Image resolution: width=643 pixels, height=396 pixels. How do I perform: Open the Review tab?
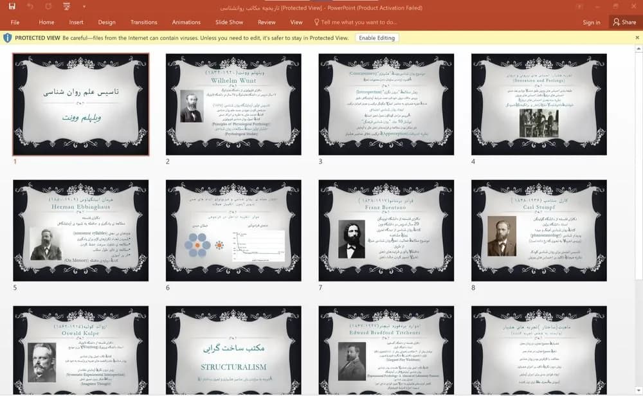tap(267, 22)
